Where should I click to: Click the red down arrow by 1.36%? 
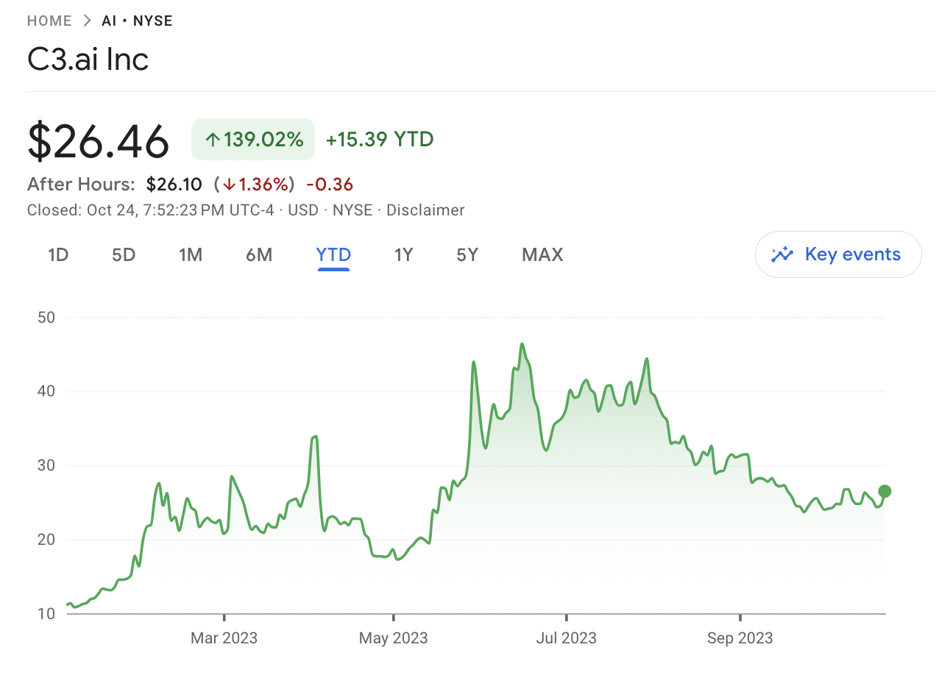pos(230,185)
